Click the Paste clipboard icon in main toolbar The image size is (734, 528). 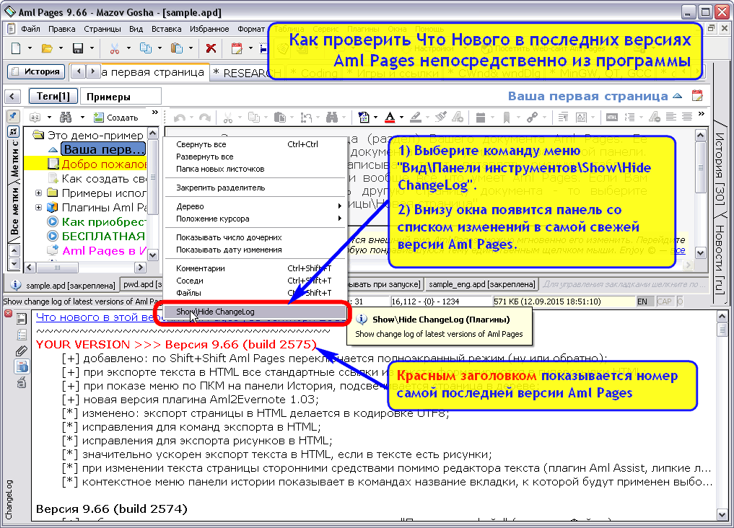pyautogui.click(x=177, y=48)
